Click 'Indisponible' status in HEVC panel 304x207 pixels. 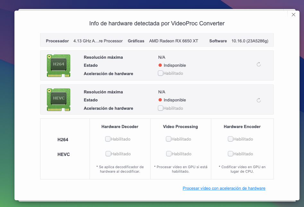[x=175, y=100]
